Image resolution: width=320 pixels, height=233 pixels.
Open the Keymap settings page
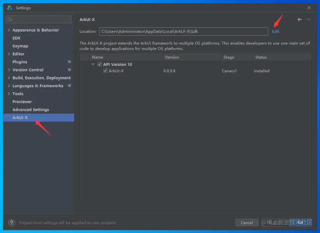point(20,46)
